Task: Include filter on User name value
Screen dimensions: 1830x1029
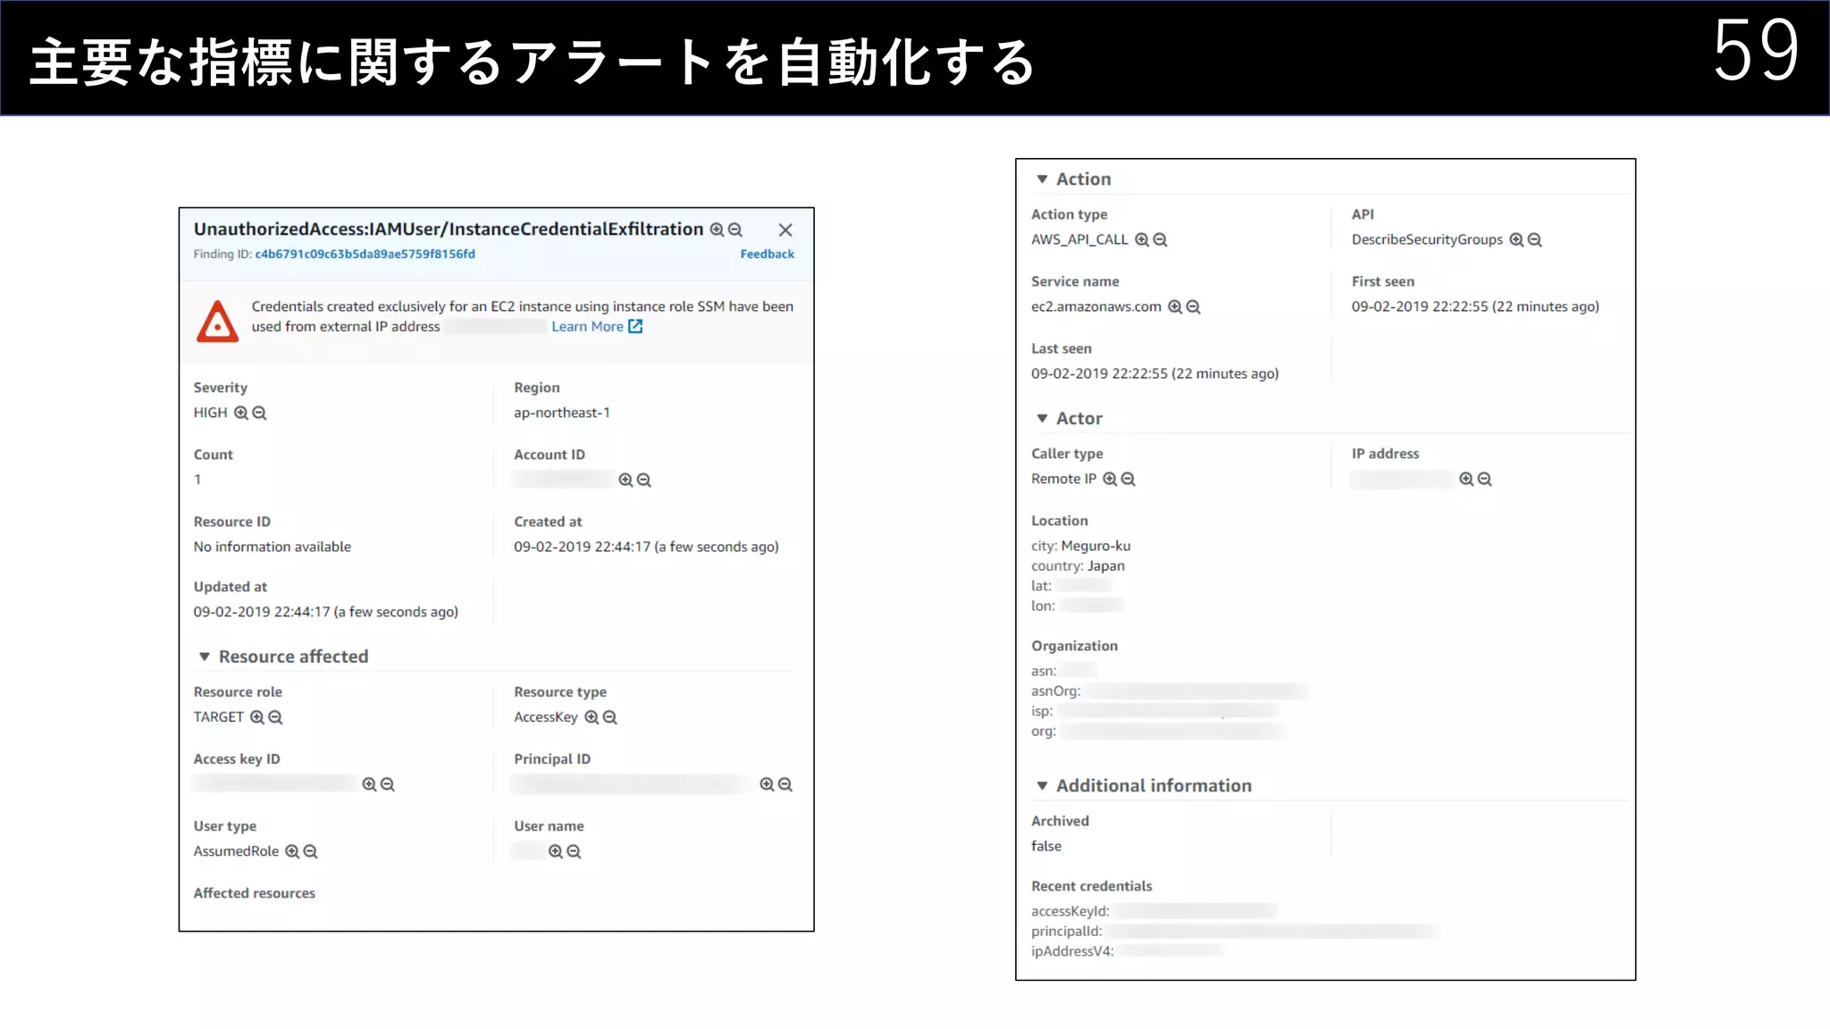Action: (556, 851)
